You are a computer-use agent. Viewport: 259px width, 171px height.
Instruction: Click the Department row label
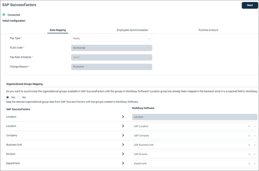13,163
